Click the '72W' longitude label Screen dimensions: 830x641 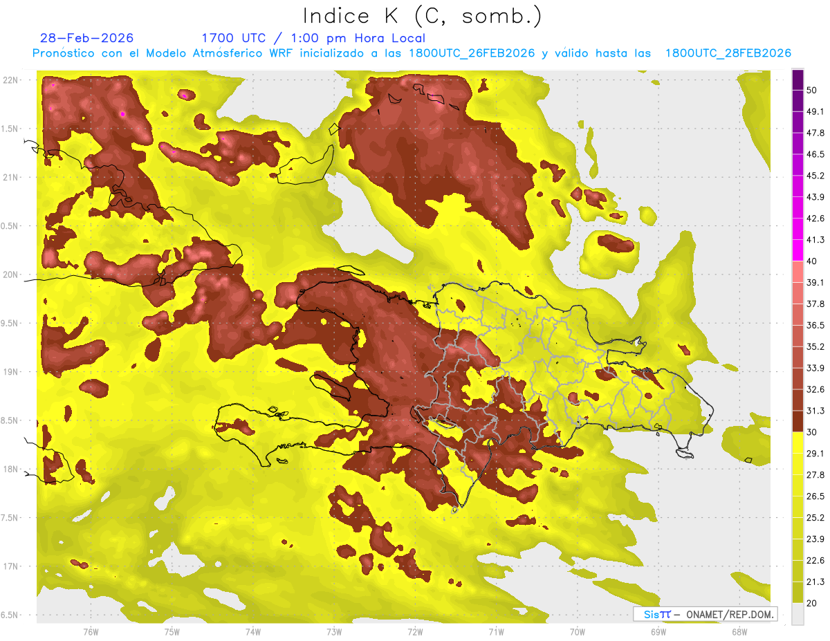(415, 631)
